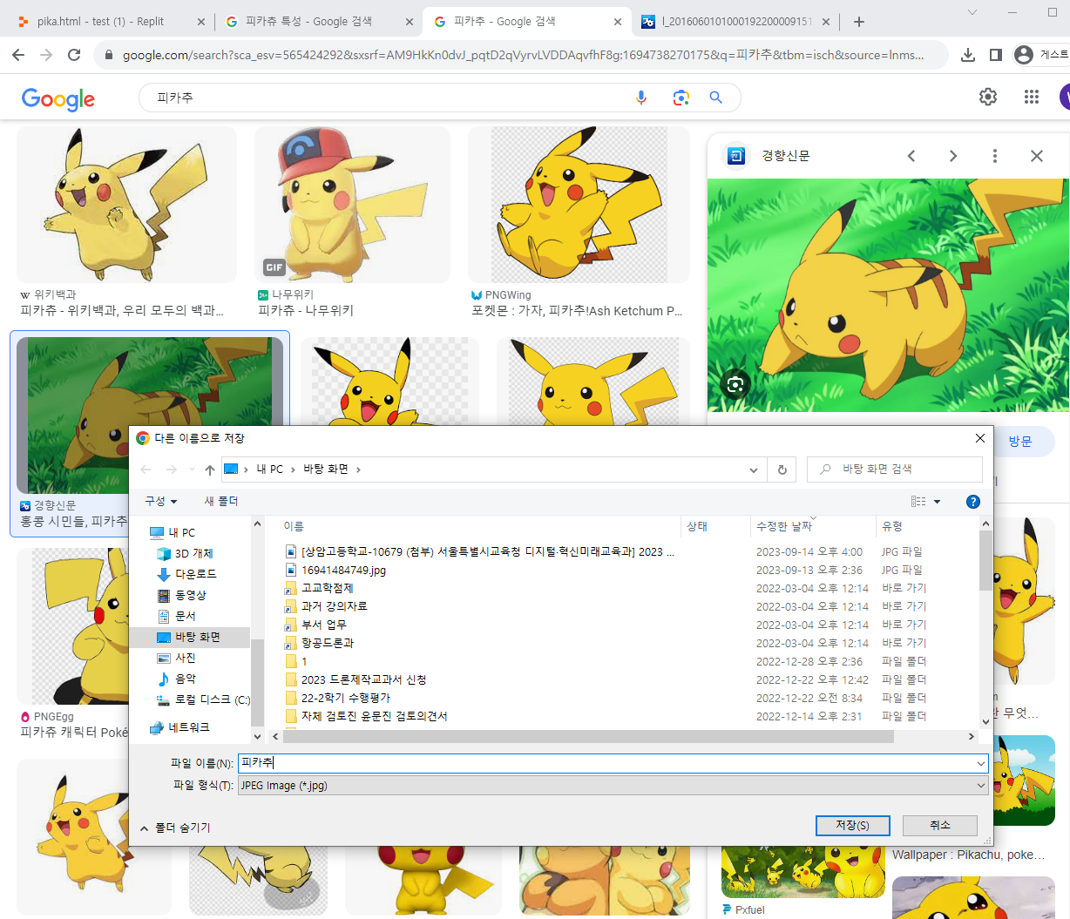Screen dimensions: 1070x919
Task: Sort files by 수정한 날짜 column
Action: tap(783, 526)
